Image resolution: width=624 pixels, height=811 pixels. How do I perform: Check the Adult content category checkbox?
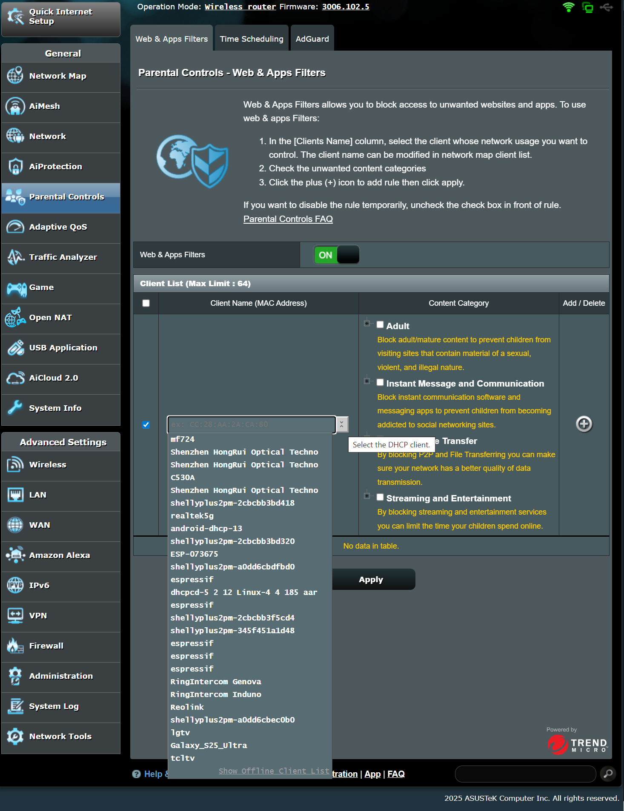tap(380, 325)
